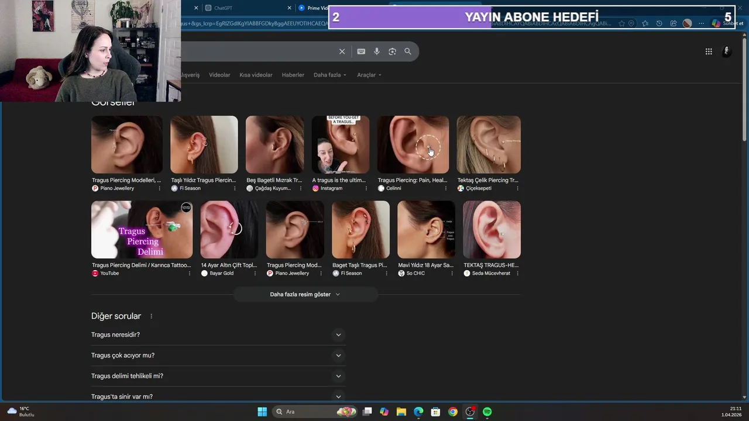Image resolution: width=749 pixels, height=421 pixels.
Task: Open three-dot menu for the Celinni result
Action: coord(446,188)
